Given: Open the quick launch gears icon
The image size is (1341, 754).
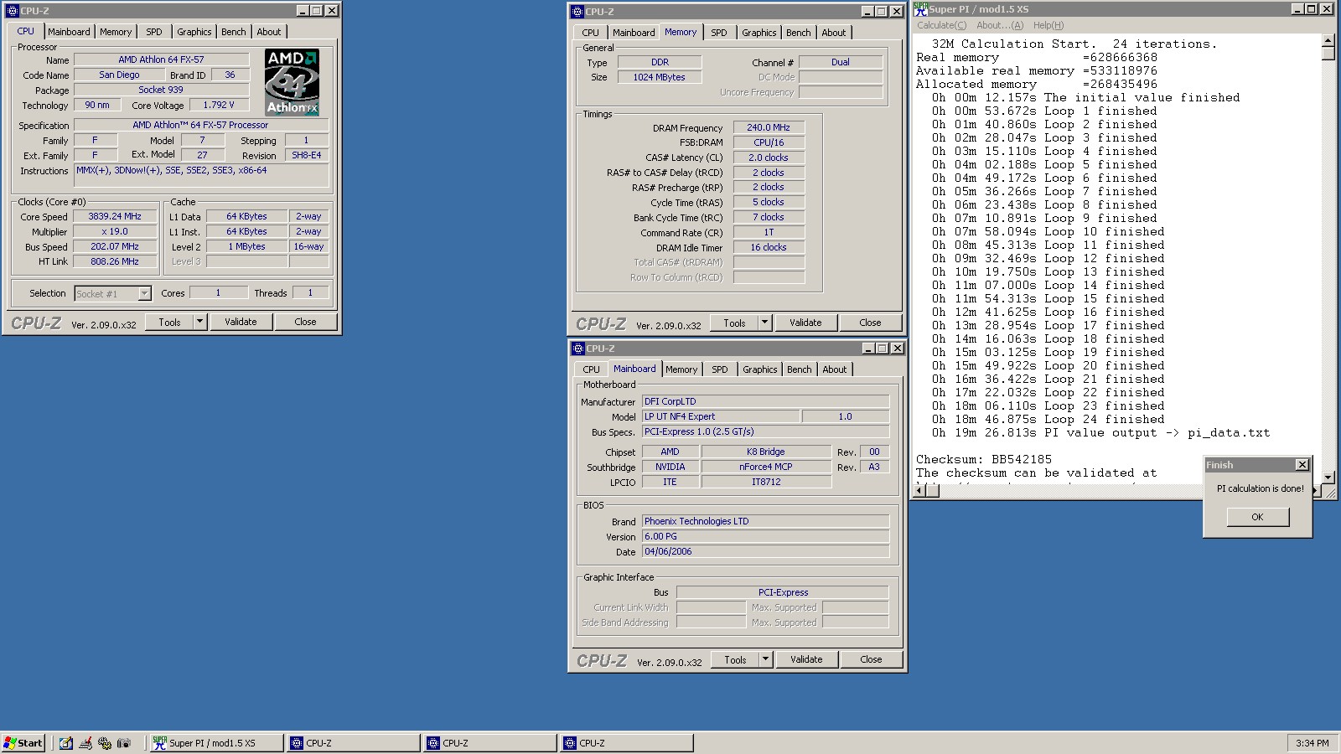Looking at the screenshot, I should pyautogui.click(x=105, y=743).
